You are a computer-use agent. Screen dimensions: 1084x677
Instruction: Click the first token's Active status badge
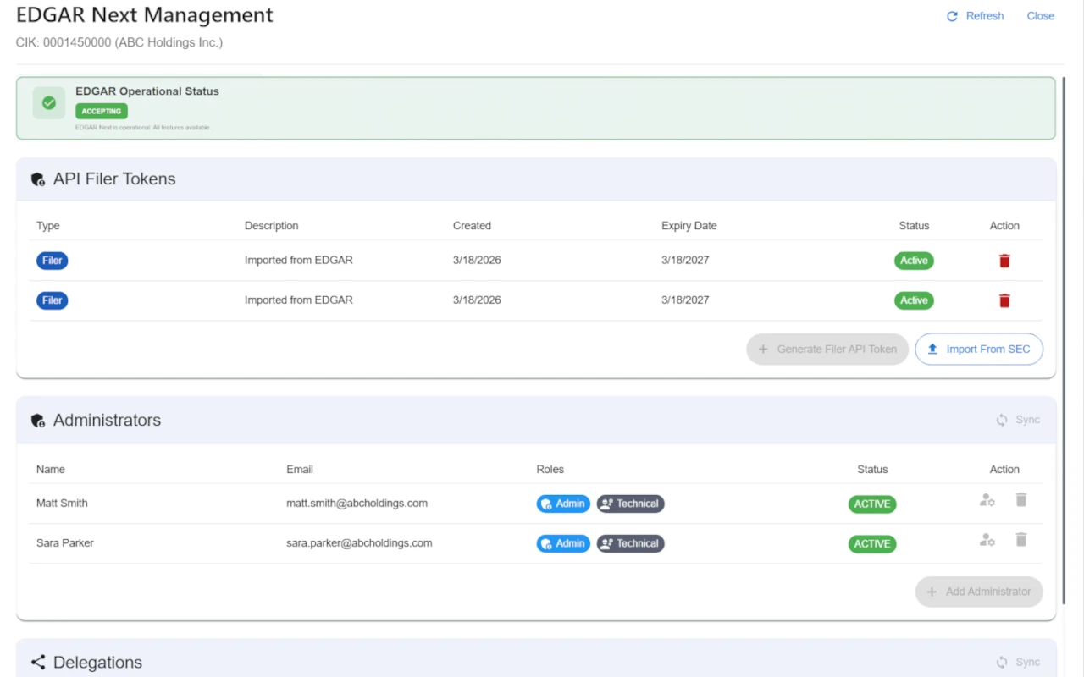click(914, 261)
